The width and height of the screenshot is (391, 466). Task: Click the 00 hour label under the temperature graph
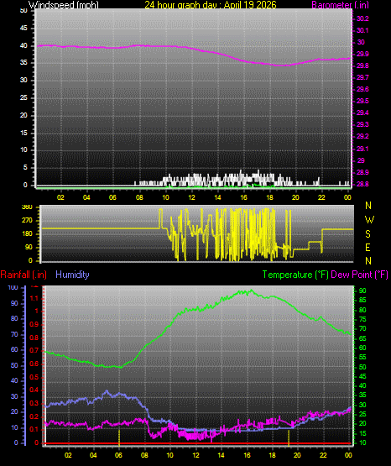(348, 455)
